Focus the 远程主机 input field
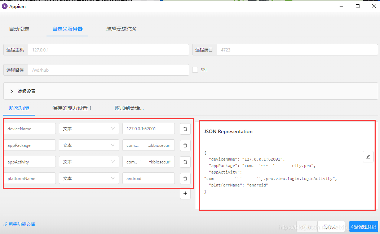The width and height of the screenshot is (380, 234). coord(109,50)
